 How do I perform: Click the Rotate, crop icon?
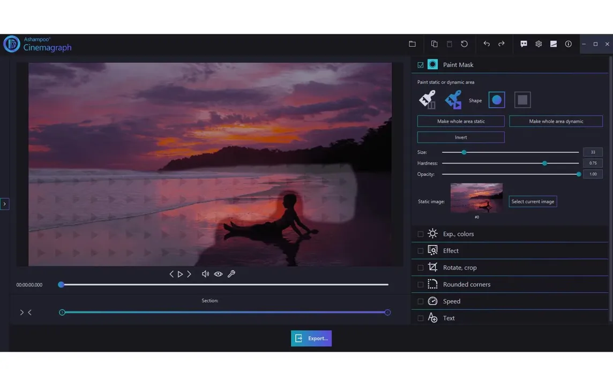click(432, 267)
